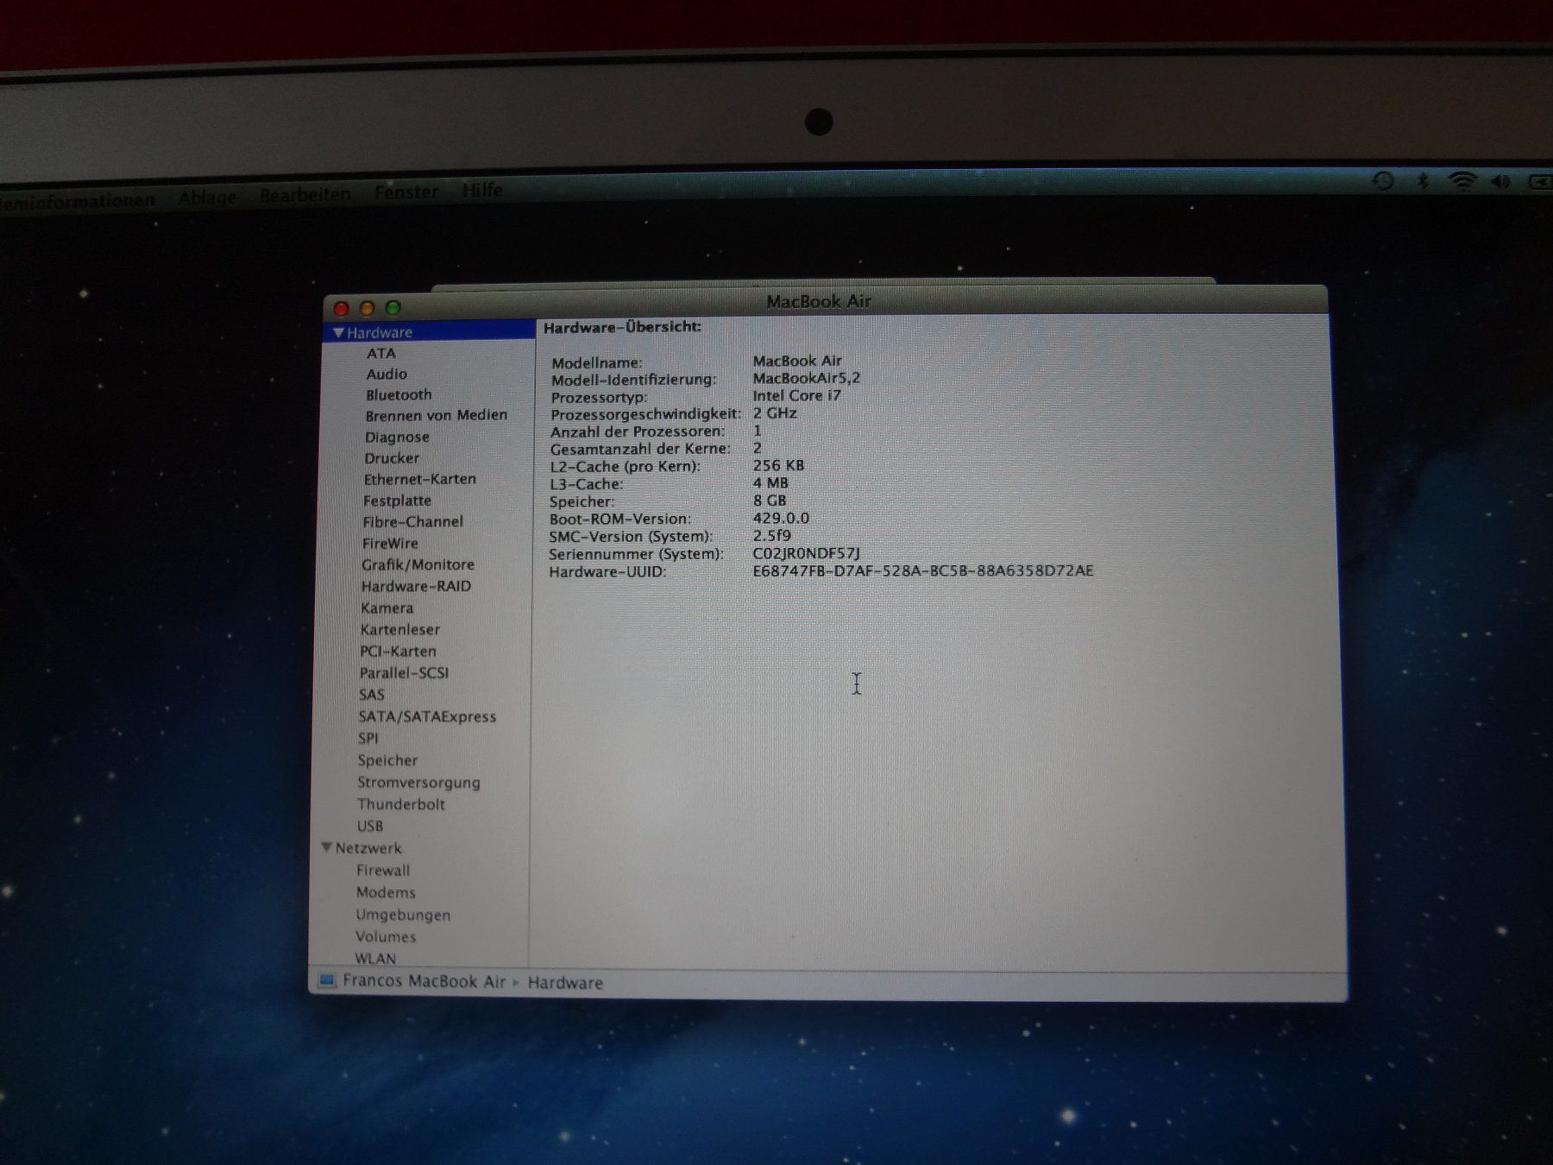Viewport: 1553px width, 1165px height.
Task: Open the Wi-Fi status menu icon
Action: point(1462,181)
